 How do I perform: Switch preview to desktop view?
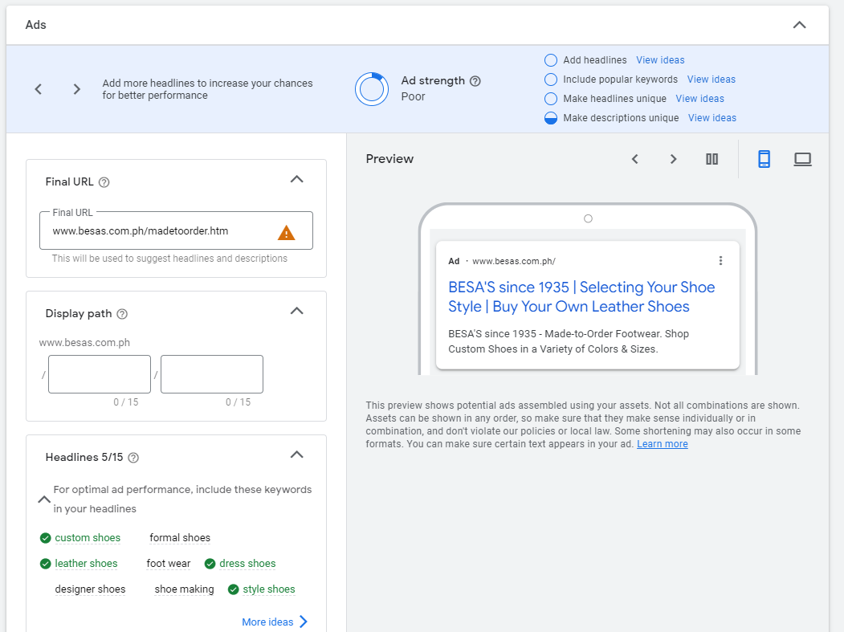tap(802, 159)
